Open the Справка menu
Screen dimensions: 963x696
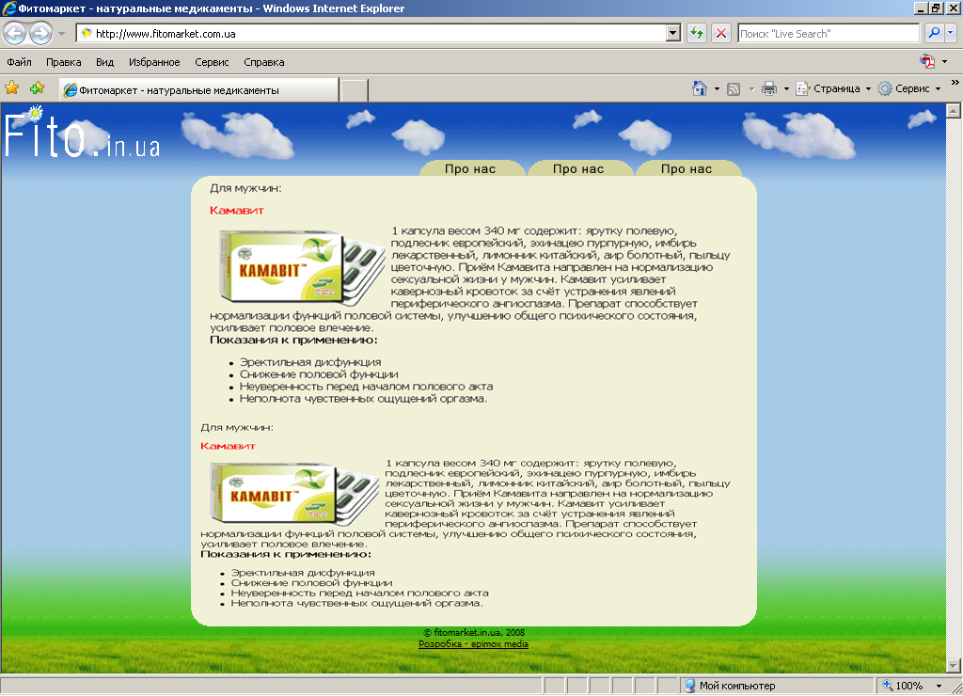(x=264, y=62)
